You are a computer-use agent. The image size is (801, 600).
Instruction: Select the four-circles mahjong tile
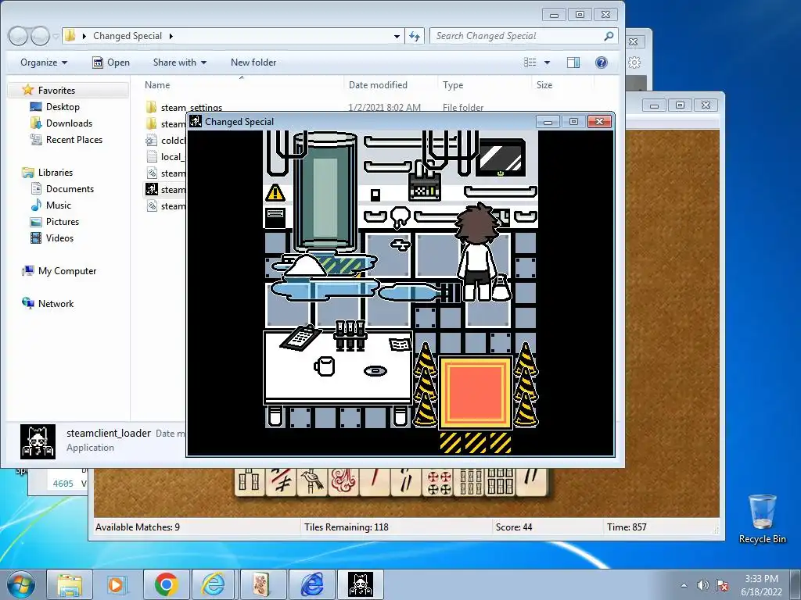[438, 481]
